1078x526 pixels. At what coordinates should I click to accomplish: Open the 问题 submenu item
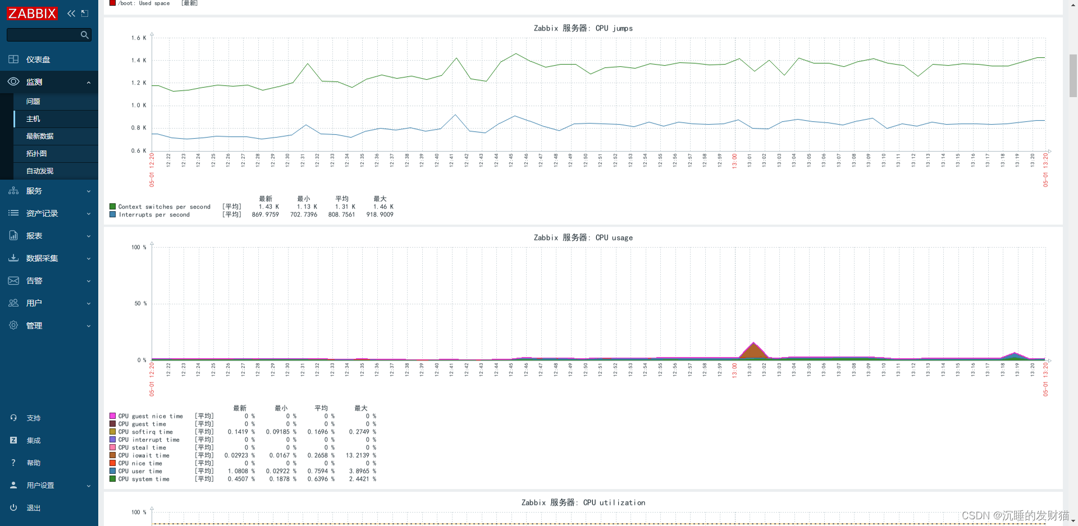pos(56,102)
